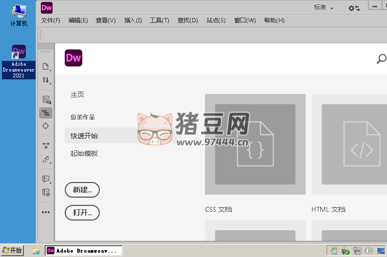Click the search magnifier icon
The width and height of the screenshot is (387, 257).
[381, 59]
